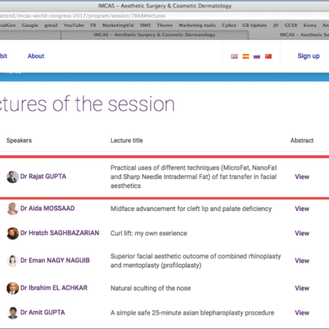
Task: Switch to the second IMCAS browser tab
Action: [x=304, y=35]
